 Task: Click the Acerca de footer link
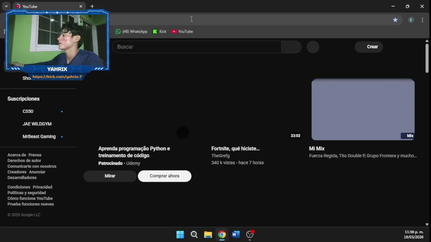coord(17,155)
